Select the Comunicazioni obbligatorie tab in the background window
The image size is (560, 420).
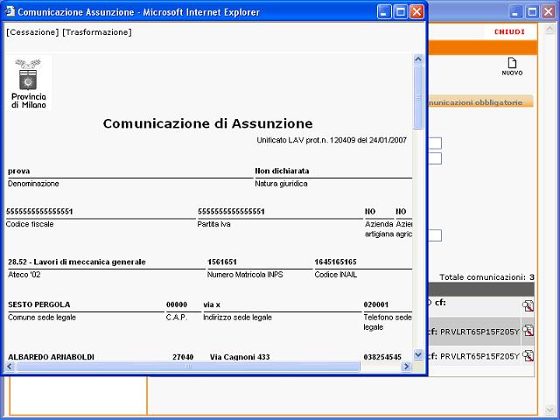click(479, 102)
